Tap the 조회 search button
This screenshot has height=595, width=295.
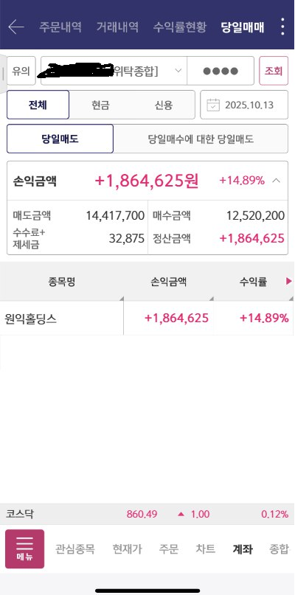click(x=274, y=71)
